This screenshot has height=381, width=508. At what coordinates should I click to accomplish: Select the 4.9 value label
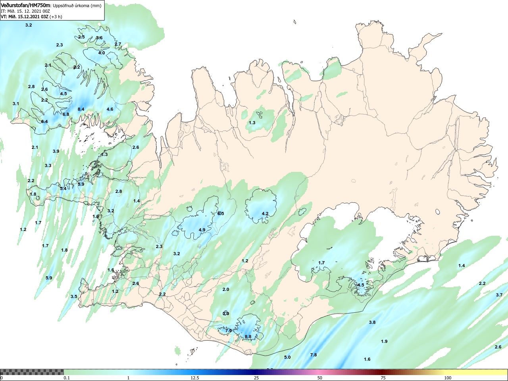tap(202, 230)
